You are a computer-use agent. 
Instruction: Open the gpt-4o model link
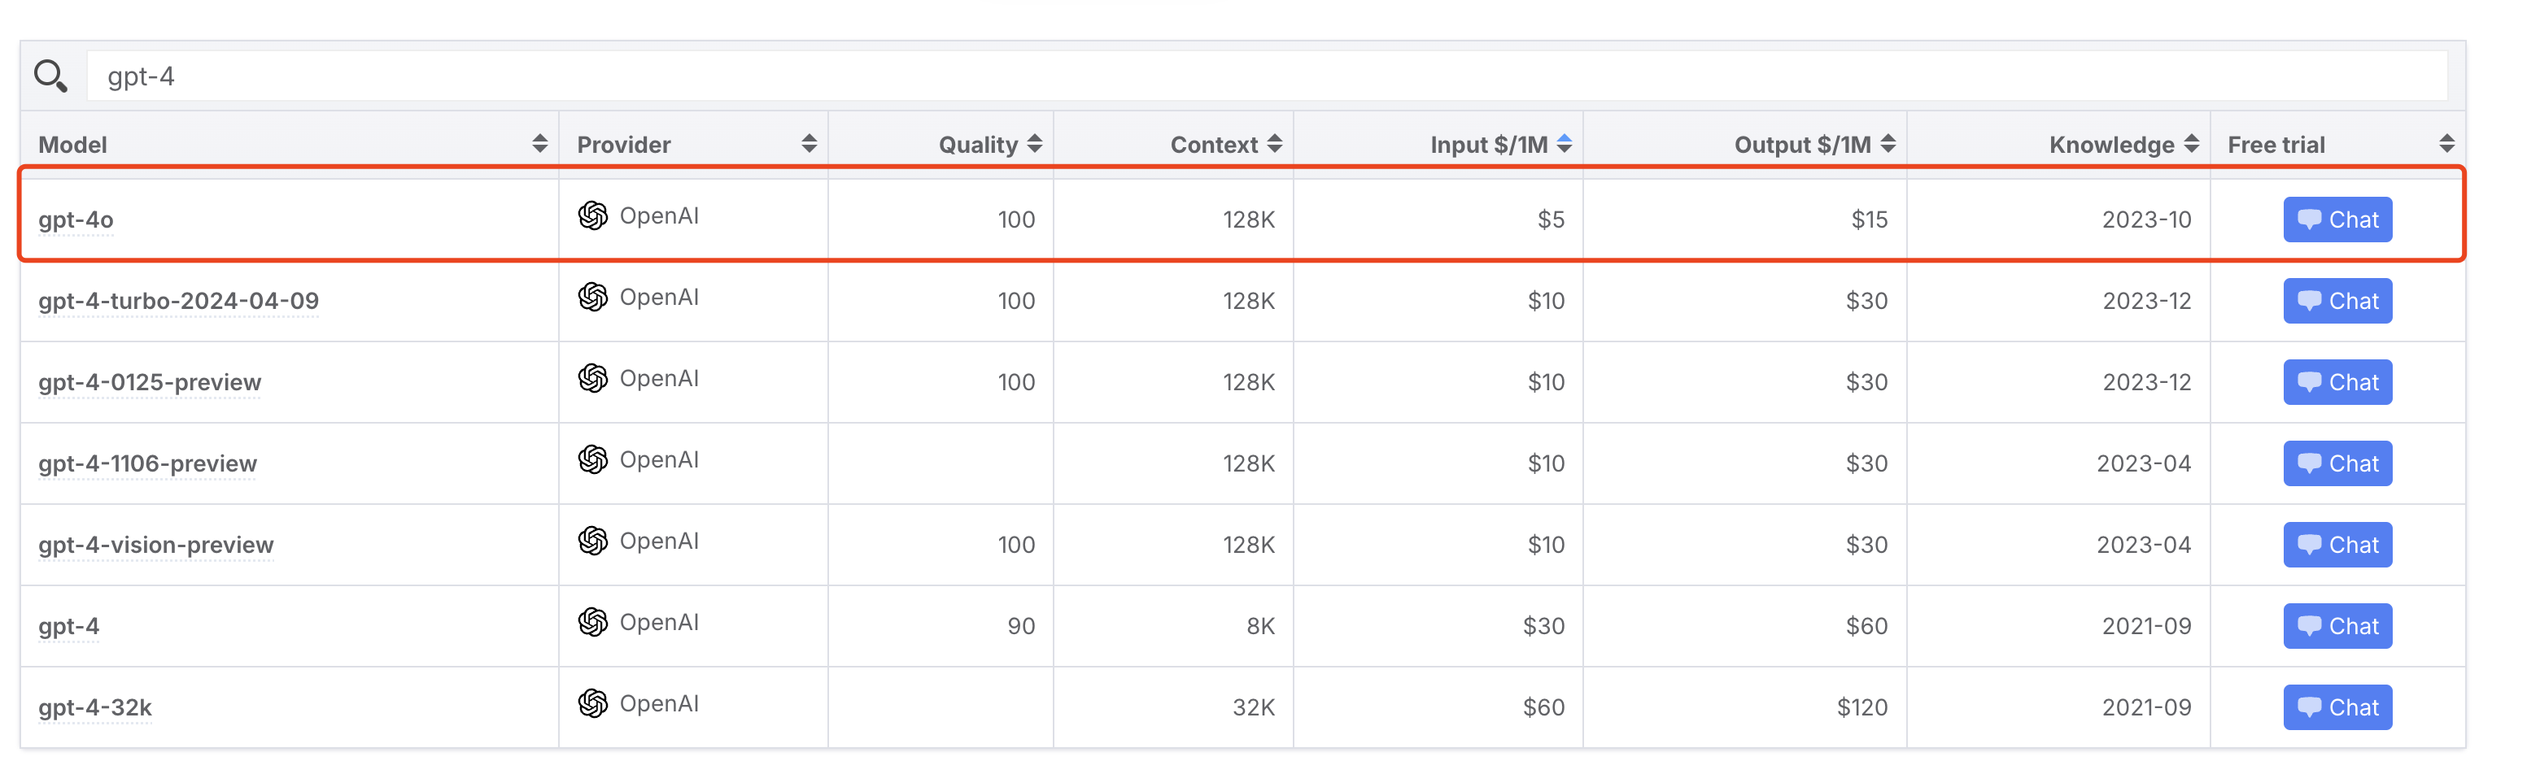[x=76, y=220]
